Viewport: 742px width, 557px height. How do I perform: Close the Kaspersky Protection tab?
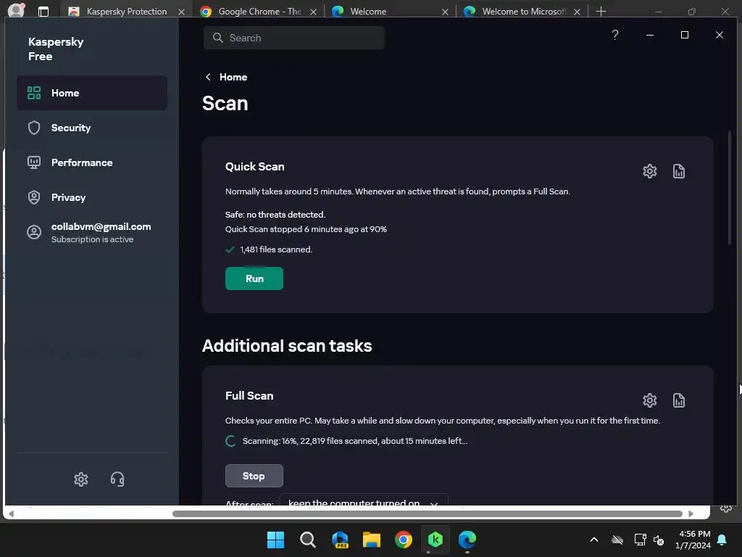pyautogui.click(x=181, y=12)
